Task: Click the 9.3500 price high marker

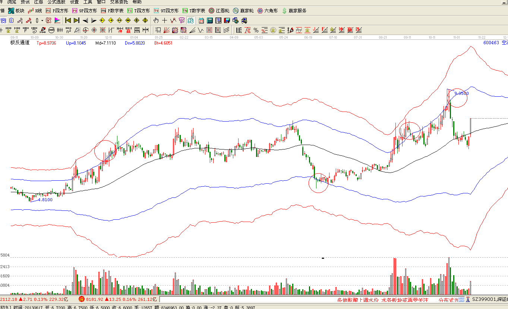Action: point(461,93)
